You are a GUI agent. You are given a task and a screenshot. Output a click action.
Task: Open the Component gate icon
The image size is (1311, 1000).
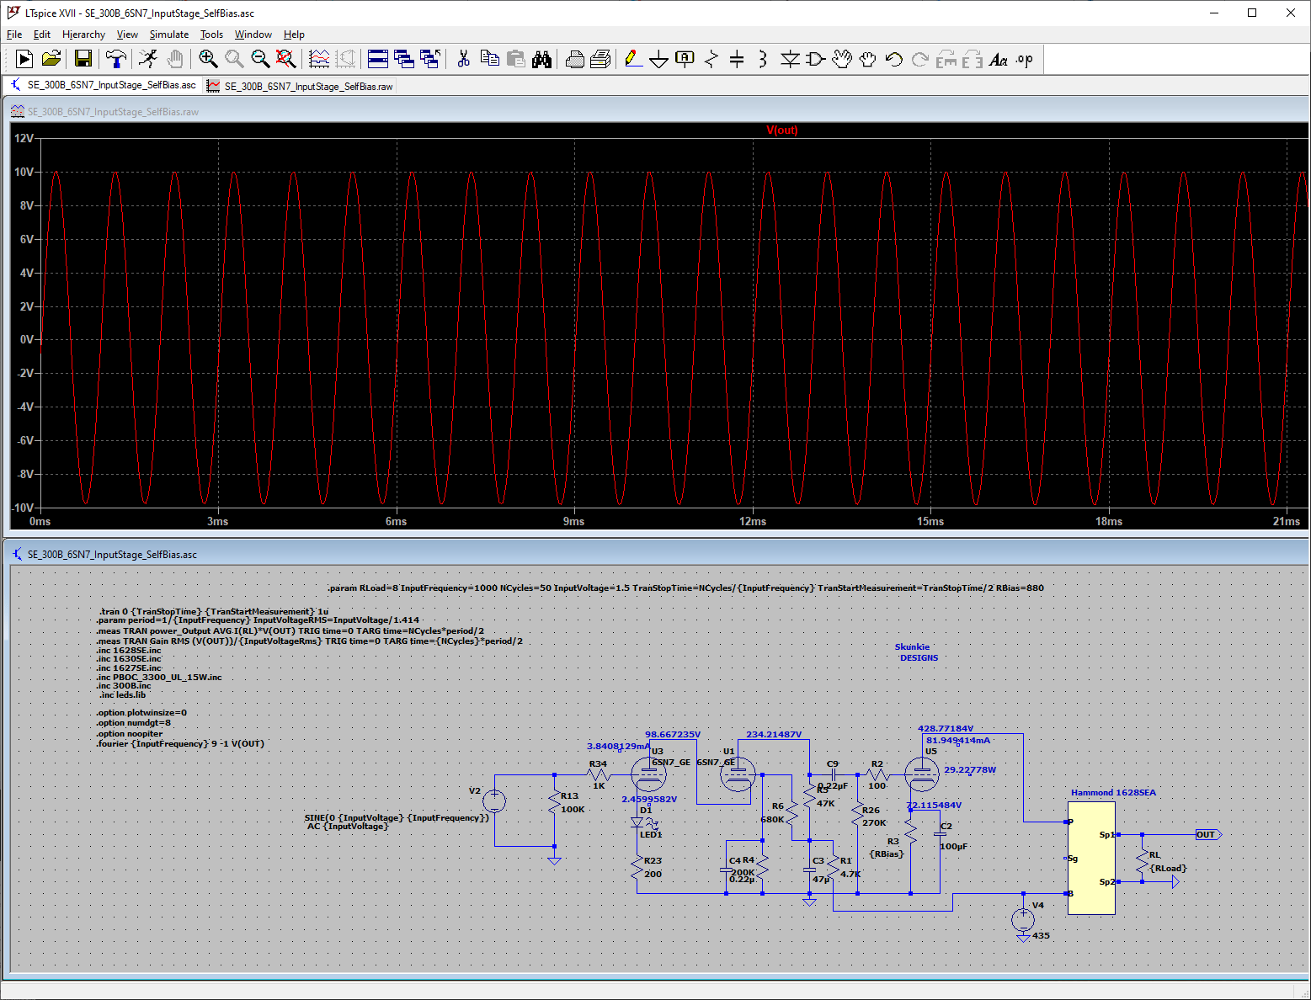(x=815, y=59)
